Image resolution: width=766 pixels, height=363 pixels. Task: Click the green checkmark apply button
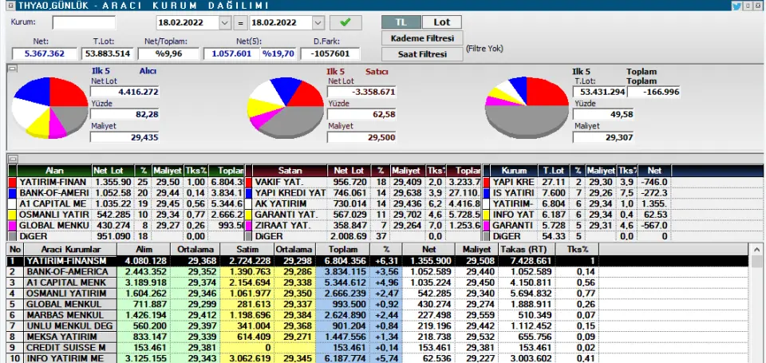(x=345, y=22)
